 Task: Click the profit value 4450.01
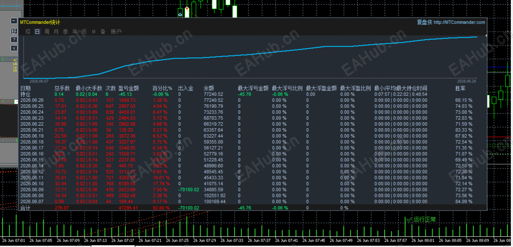(x=127, y=112)
